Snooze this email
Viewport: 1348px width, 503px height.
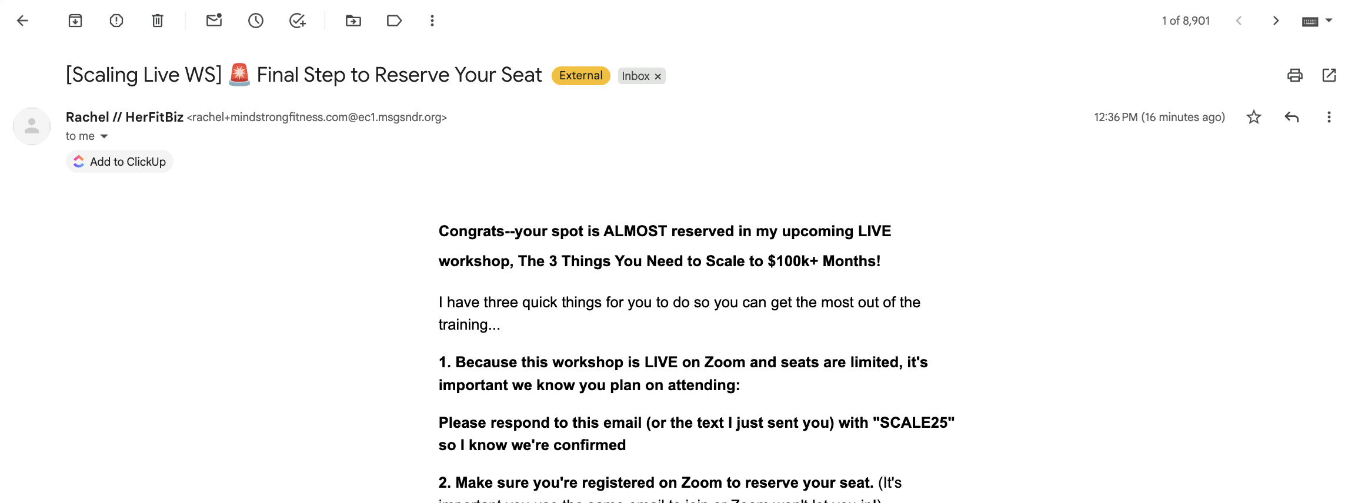256,21
